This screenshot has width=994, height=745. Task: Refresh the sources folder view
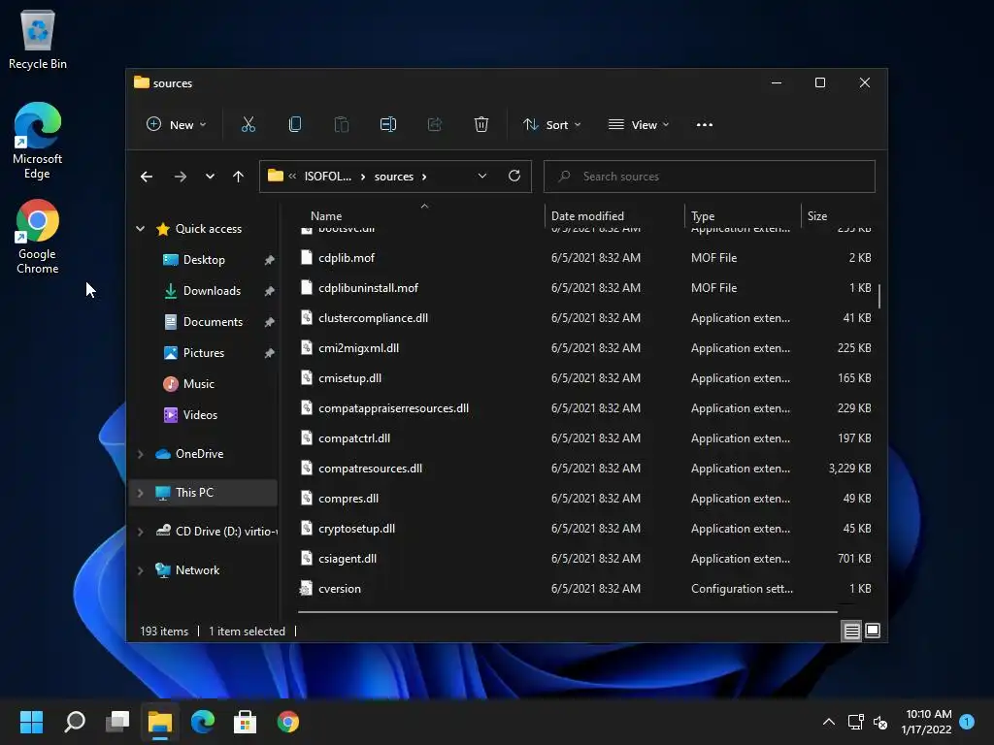point(514,176)
